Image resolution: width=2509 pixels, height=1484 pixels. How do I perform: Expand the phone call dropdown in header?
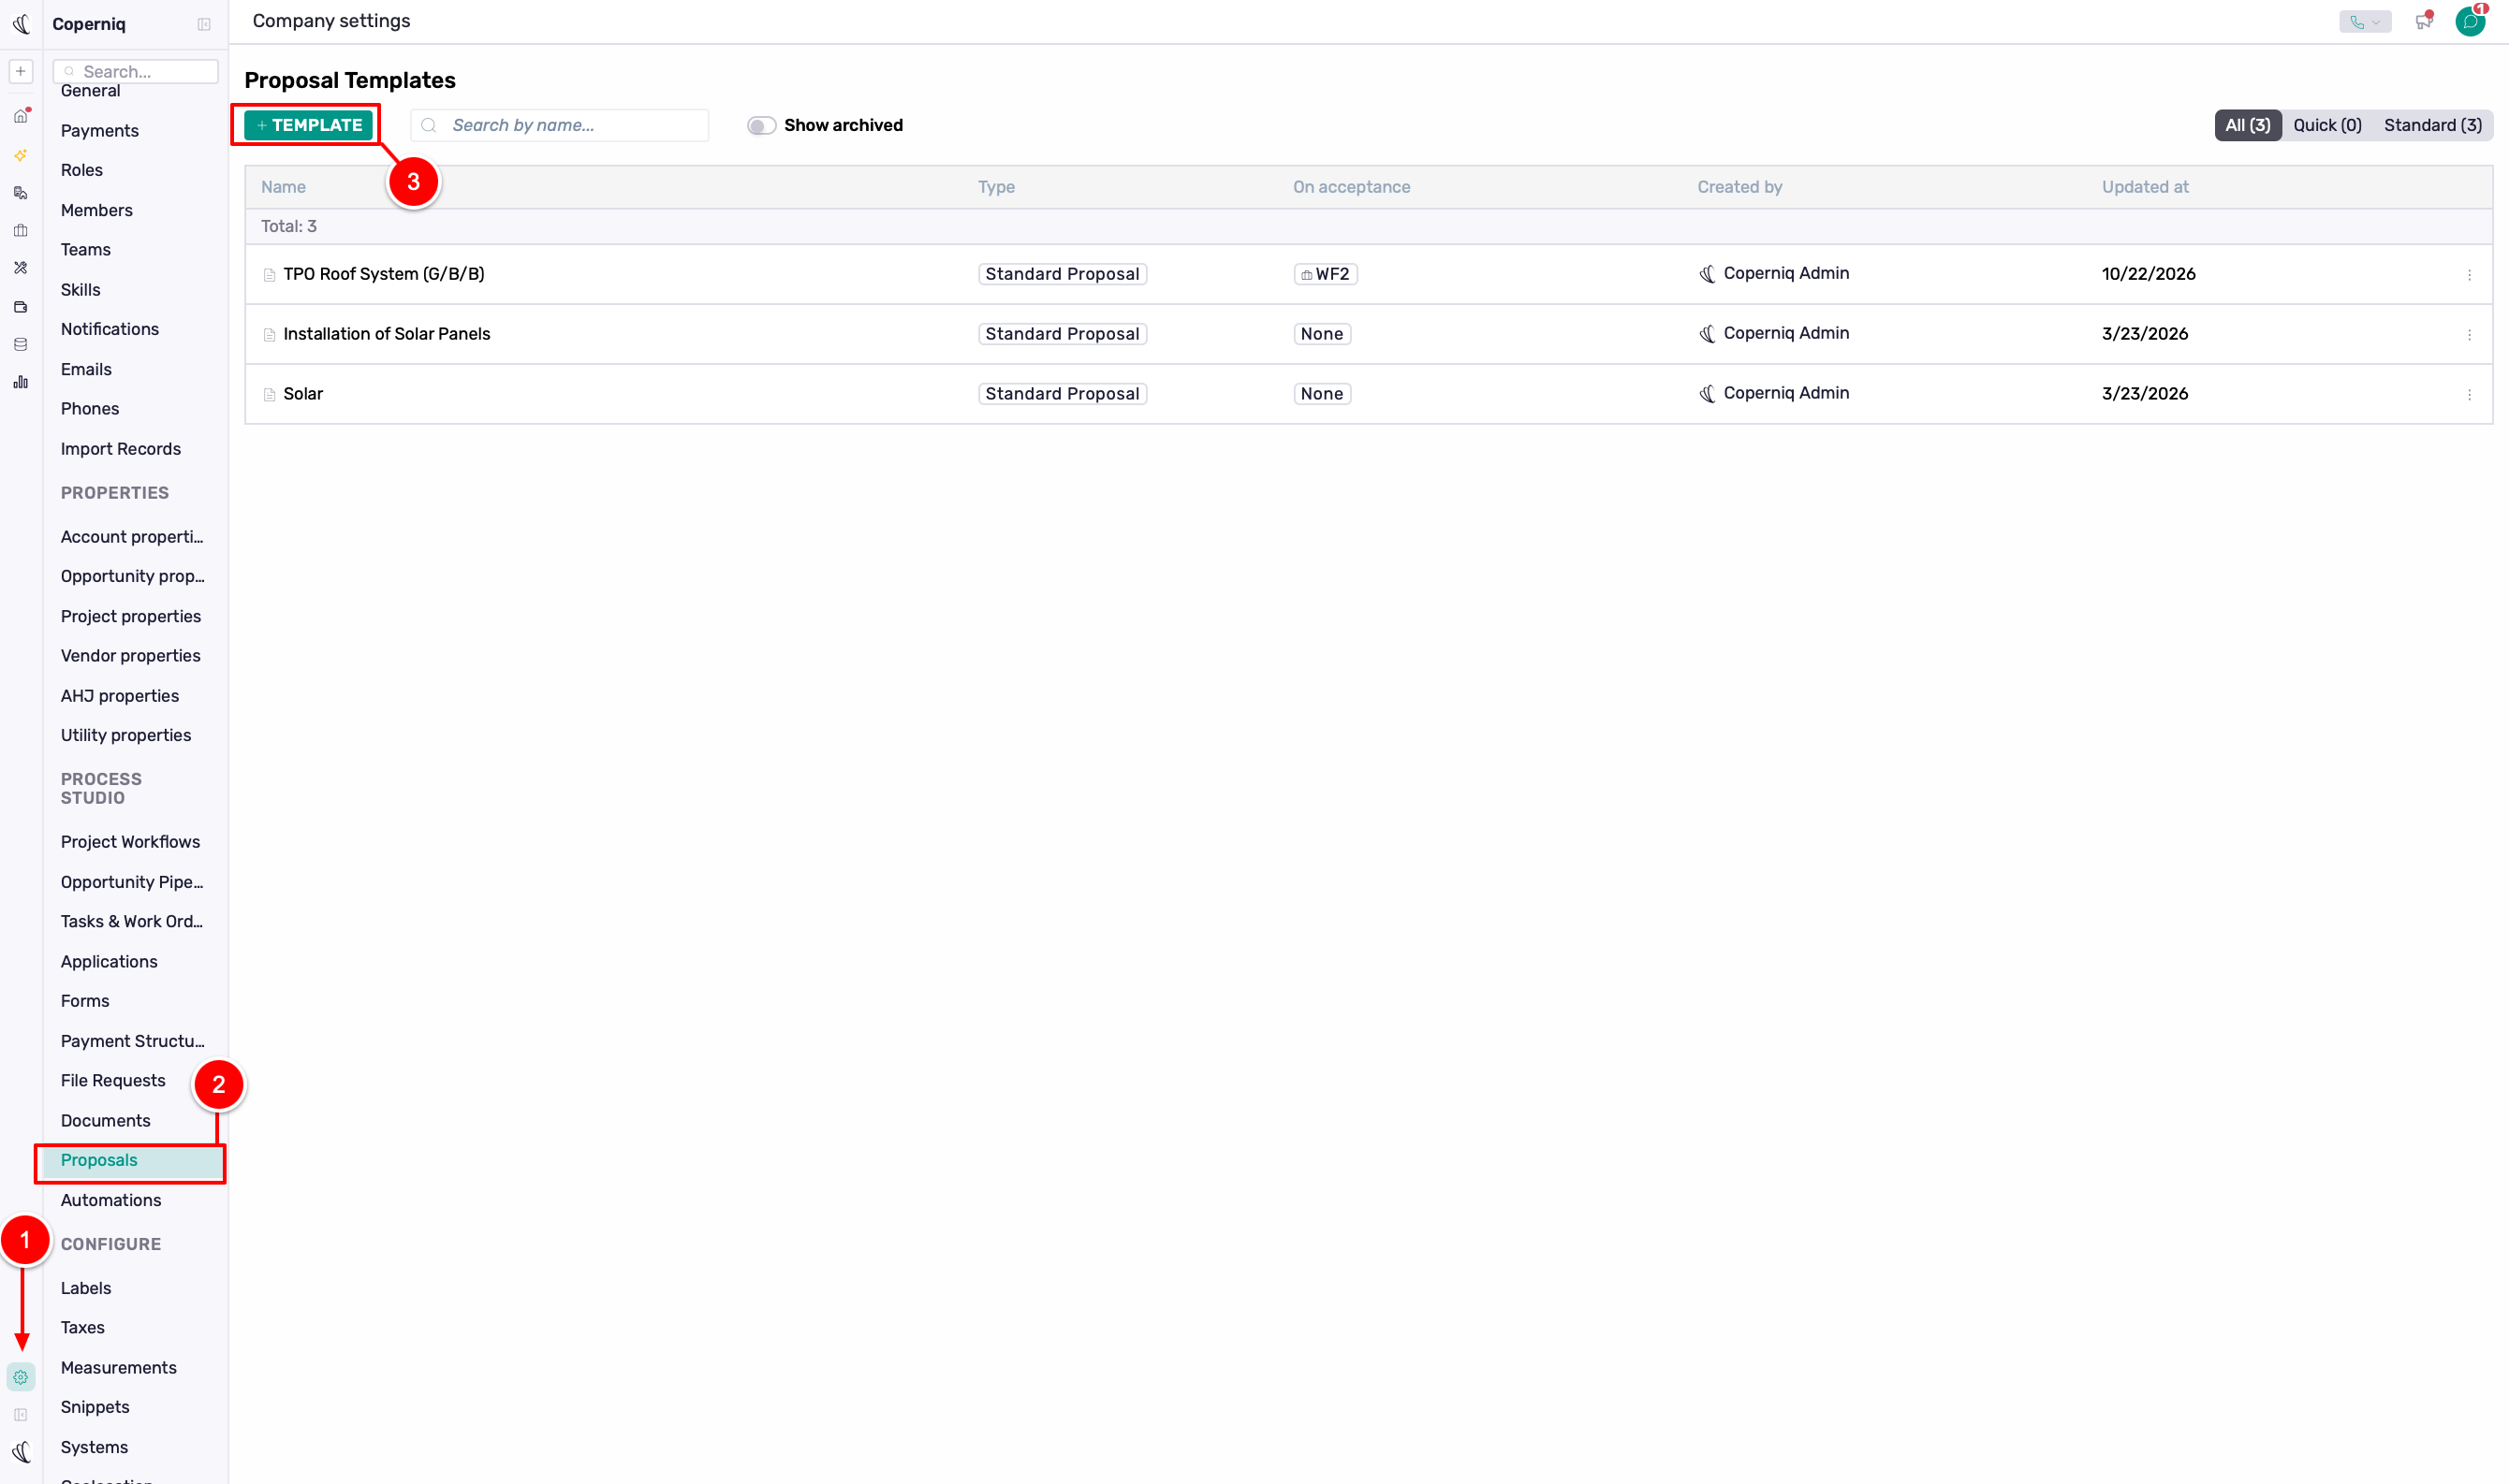pyautogui.click(x=2365, y=22)
